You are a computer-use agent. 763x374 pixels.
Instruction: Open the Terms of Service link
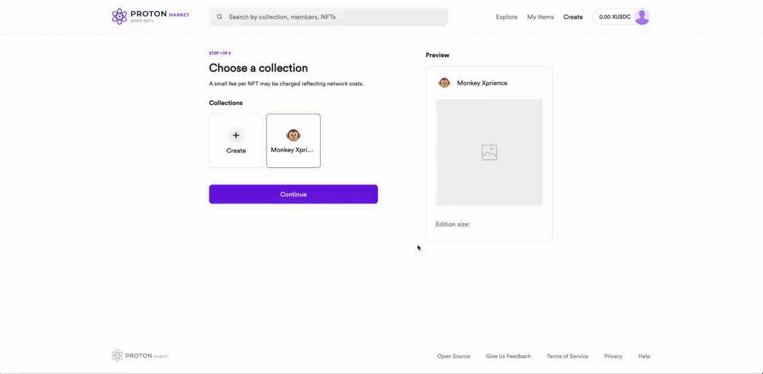(x=567, y=356)
